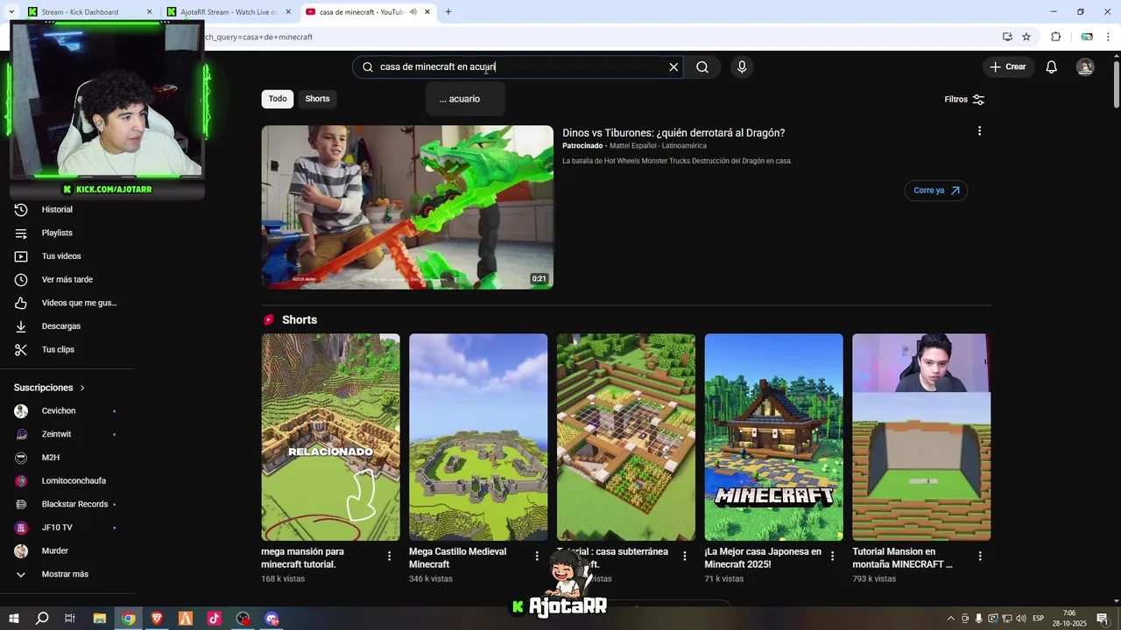Open options menu for casa subterránea Short

685,556
